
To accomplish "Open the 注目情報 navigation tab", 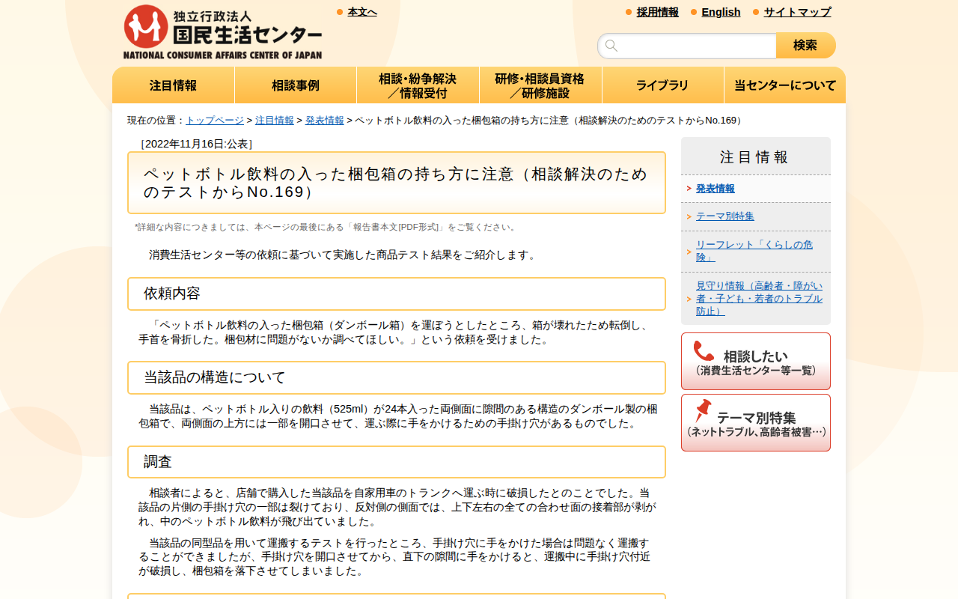I will [173, 85].
